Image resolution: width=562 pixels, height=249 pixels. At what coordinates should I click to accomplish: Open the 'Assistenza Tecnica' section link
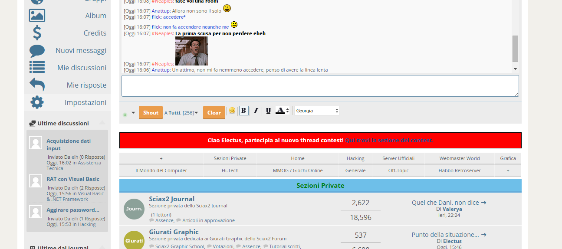click(74, 165)
